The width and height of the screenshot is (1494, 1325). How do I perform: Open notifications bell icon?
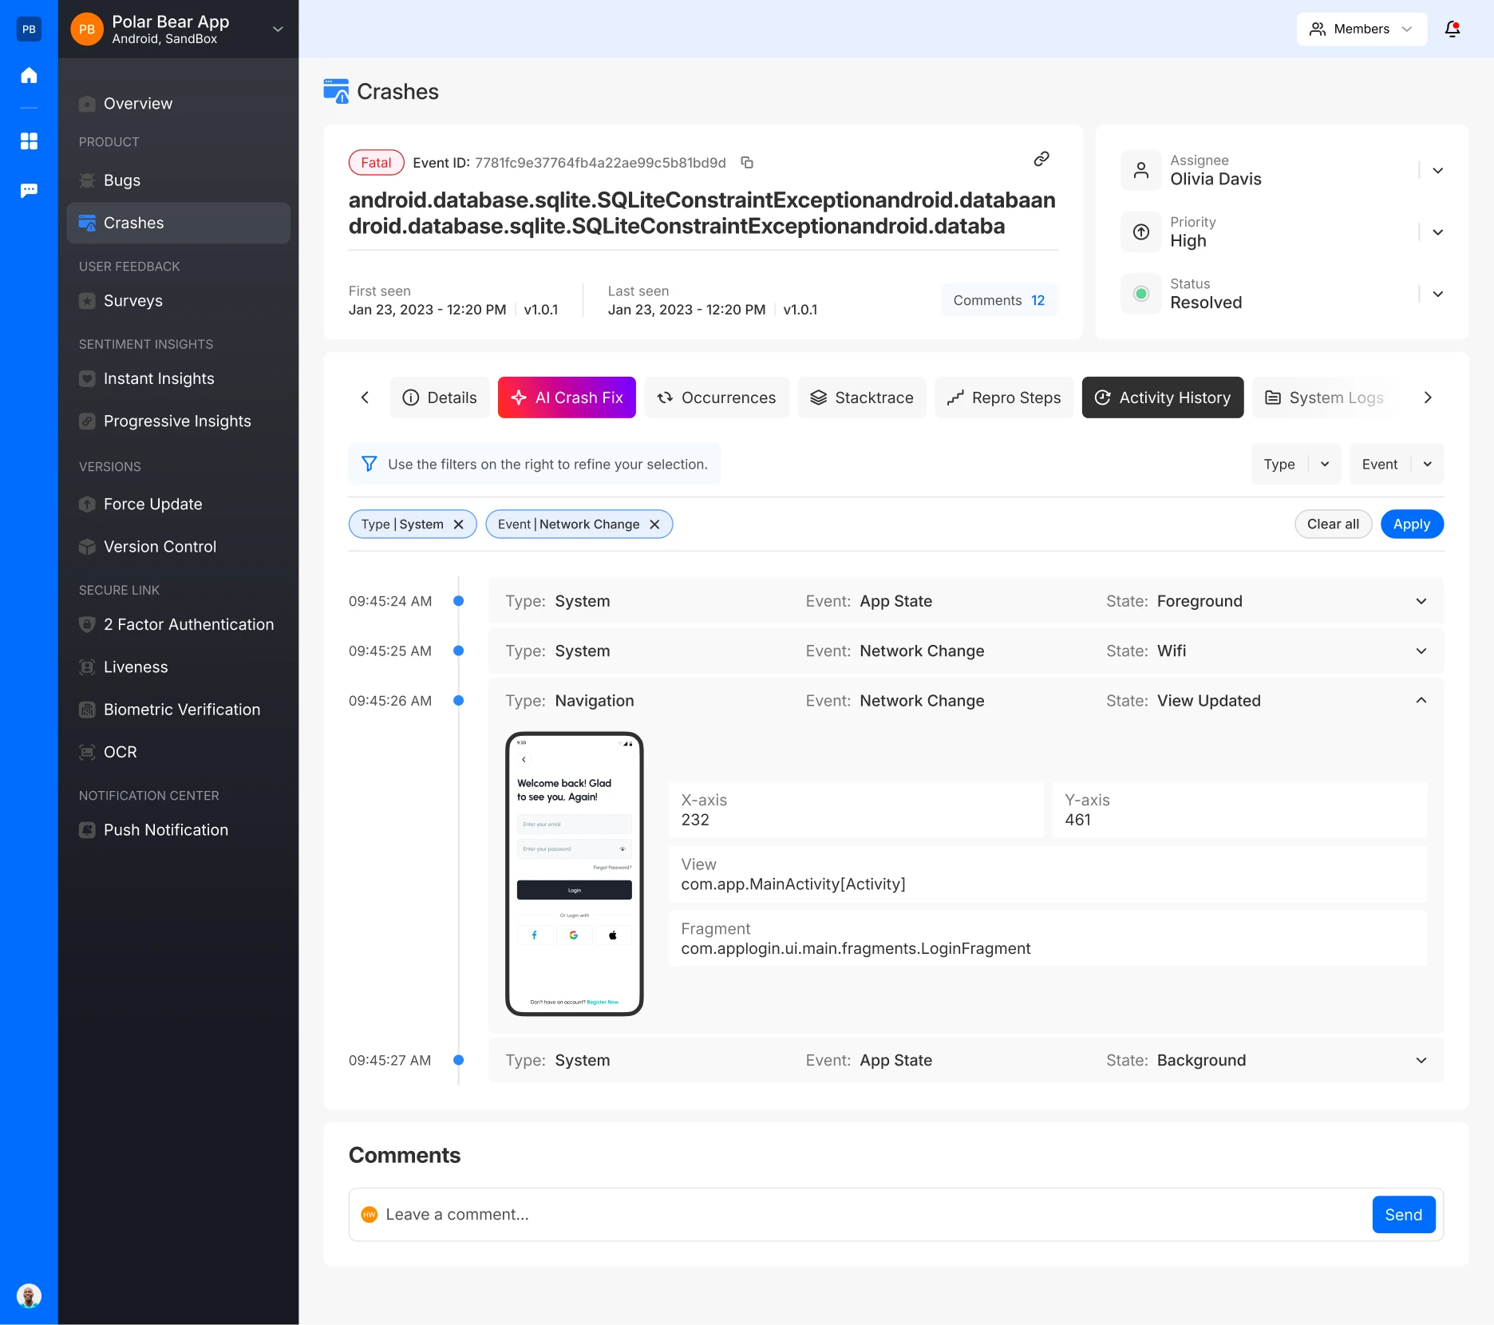tap(1452, 29)
